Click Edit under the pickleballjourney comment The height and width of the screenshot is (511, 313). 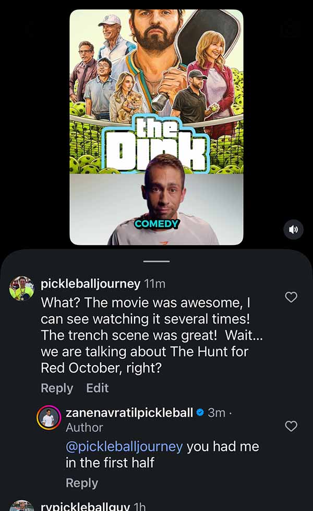point(97,388)
